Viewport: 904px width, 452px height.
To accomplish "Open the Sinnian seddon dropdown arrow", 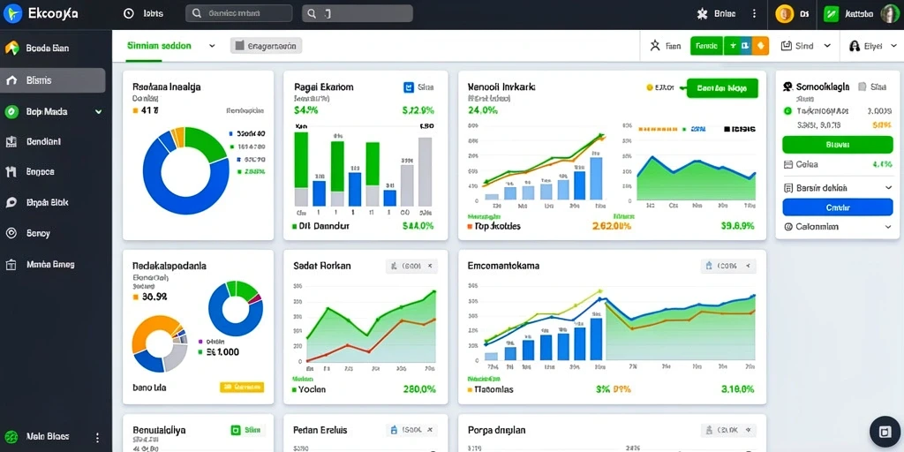I will click(212, 46).
